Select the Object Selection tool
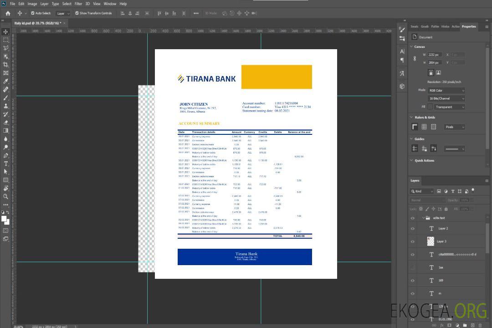This screenshot has width=492, height=328. [x=5, y=56]
